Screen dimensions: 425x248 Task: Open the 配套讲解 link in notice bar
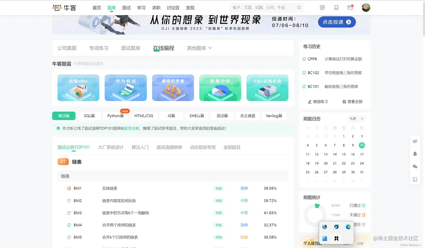132,128
